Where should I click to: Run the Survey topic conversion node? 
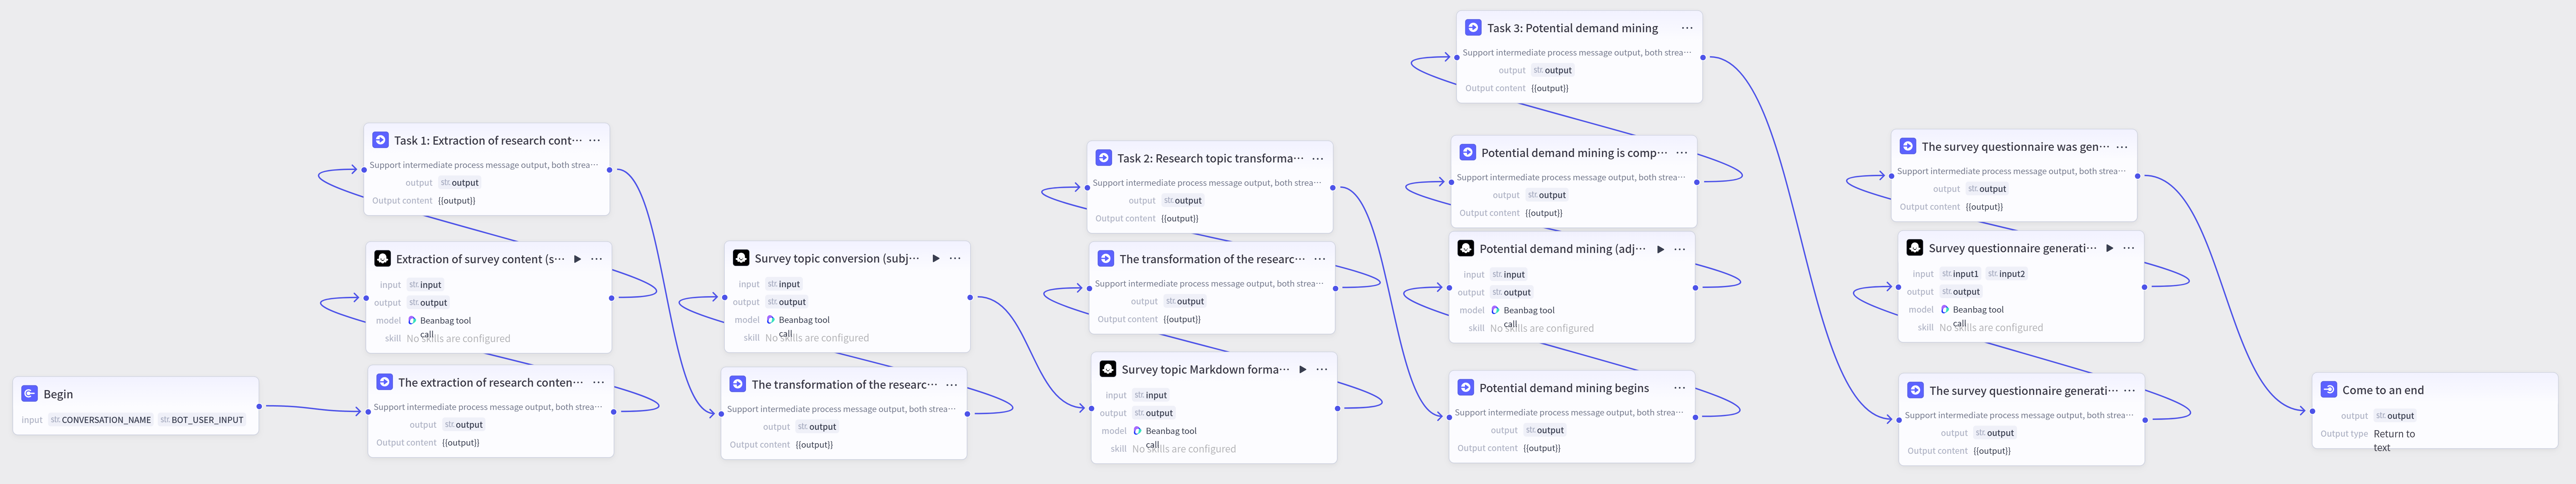[936, 258]
